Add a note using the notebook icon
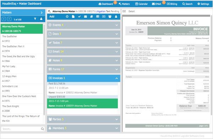213x139 pixels. tap(92, 17)
